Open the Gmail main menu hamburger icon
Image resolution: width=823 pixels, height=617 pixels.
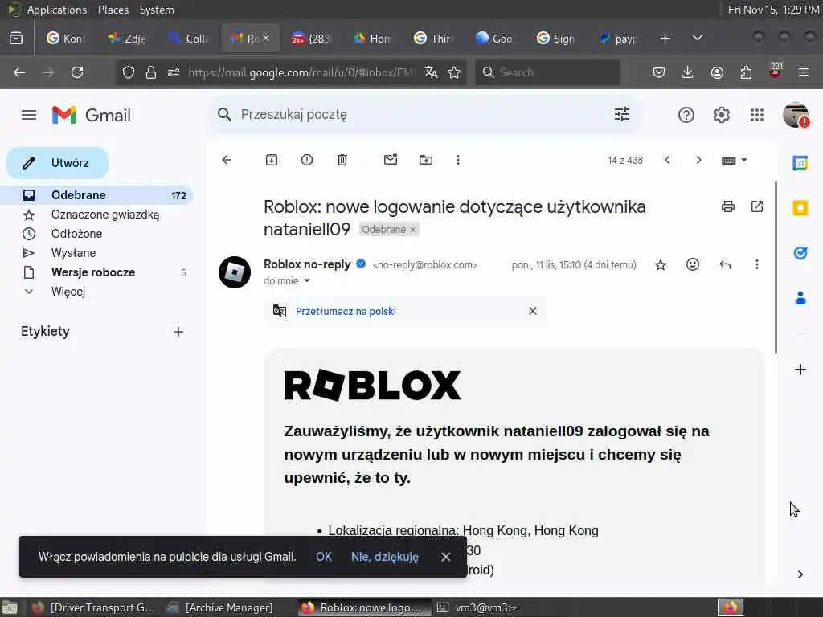pyautogui.click(x=29, y=115)
